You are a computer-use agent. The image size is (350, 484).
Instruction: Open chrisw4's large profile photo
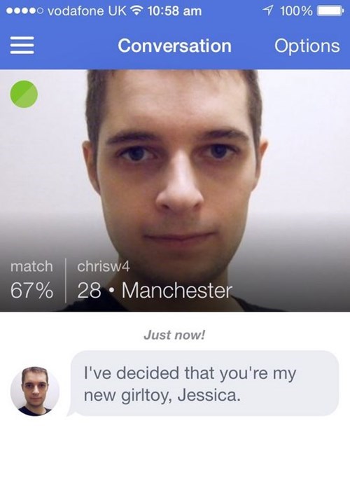[175, 191]
